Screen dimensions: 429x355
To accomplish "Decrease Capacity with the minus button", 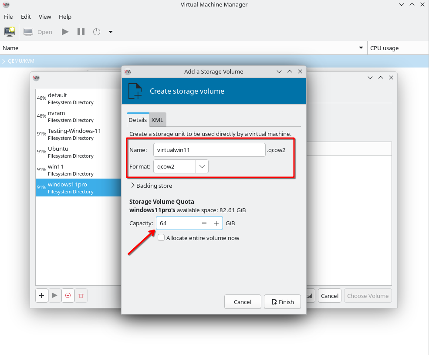I will [x=204, y=223].
